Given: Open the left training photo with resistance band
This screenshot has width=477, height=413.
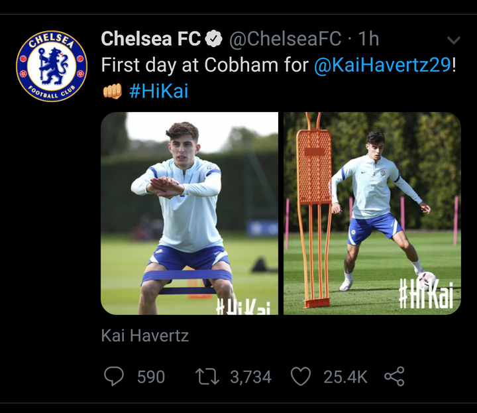Looking at the screenshot, I should (189, 213).
